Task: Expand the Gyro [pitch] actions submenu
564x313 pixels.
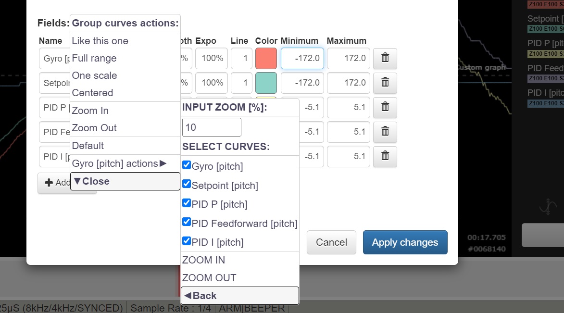Action: [119, 163]
